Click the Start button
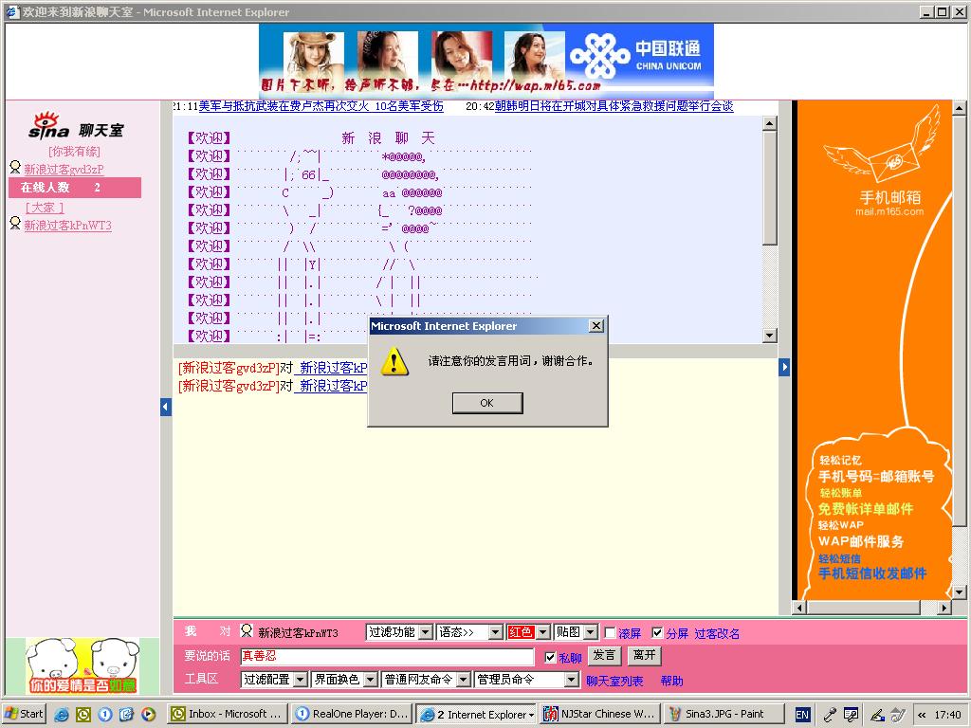Image resolution: width=971 pixels, height=728 pixels. click(24, 715)
